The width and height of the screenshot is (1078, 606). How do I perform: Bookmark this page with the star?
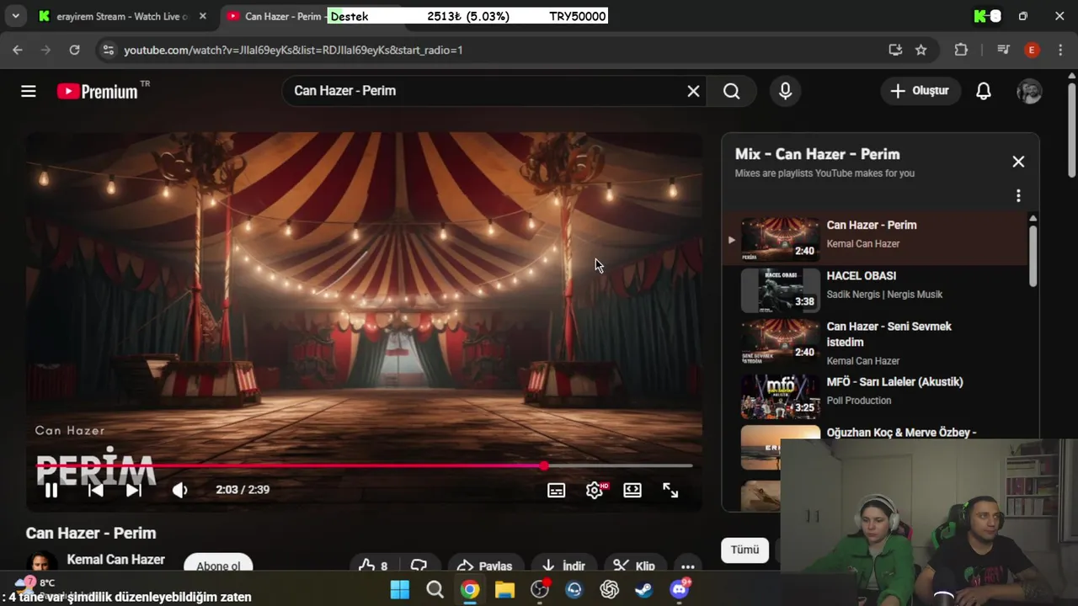point(921,50)
